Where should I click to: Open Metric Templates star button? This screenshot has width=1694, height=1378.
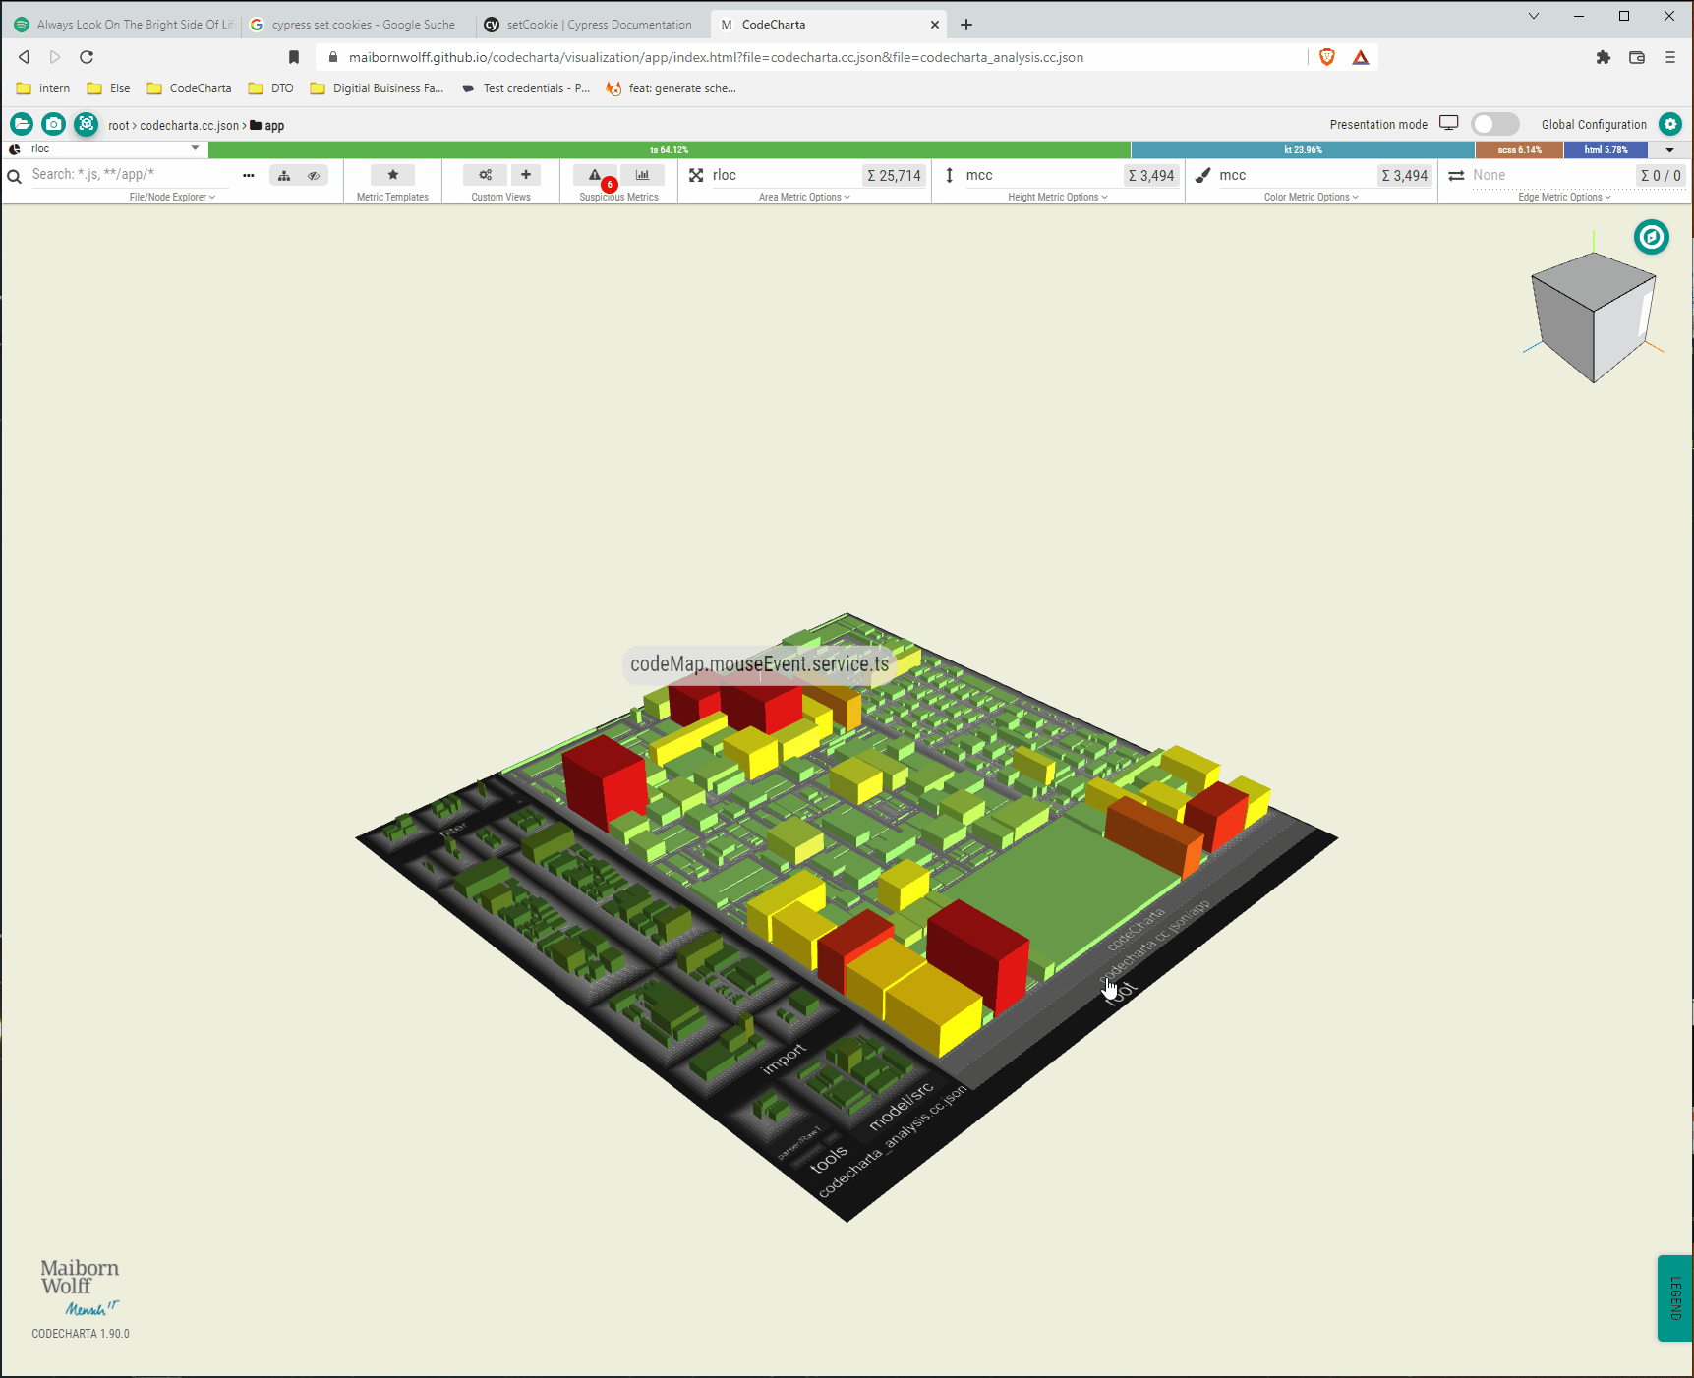pos(392,175)
